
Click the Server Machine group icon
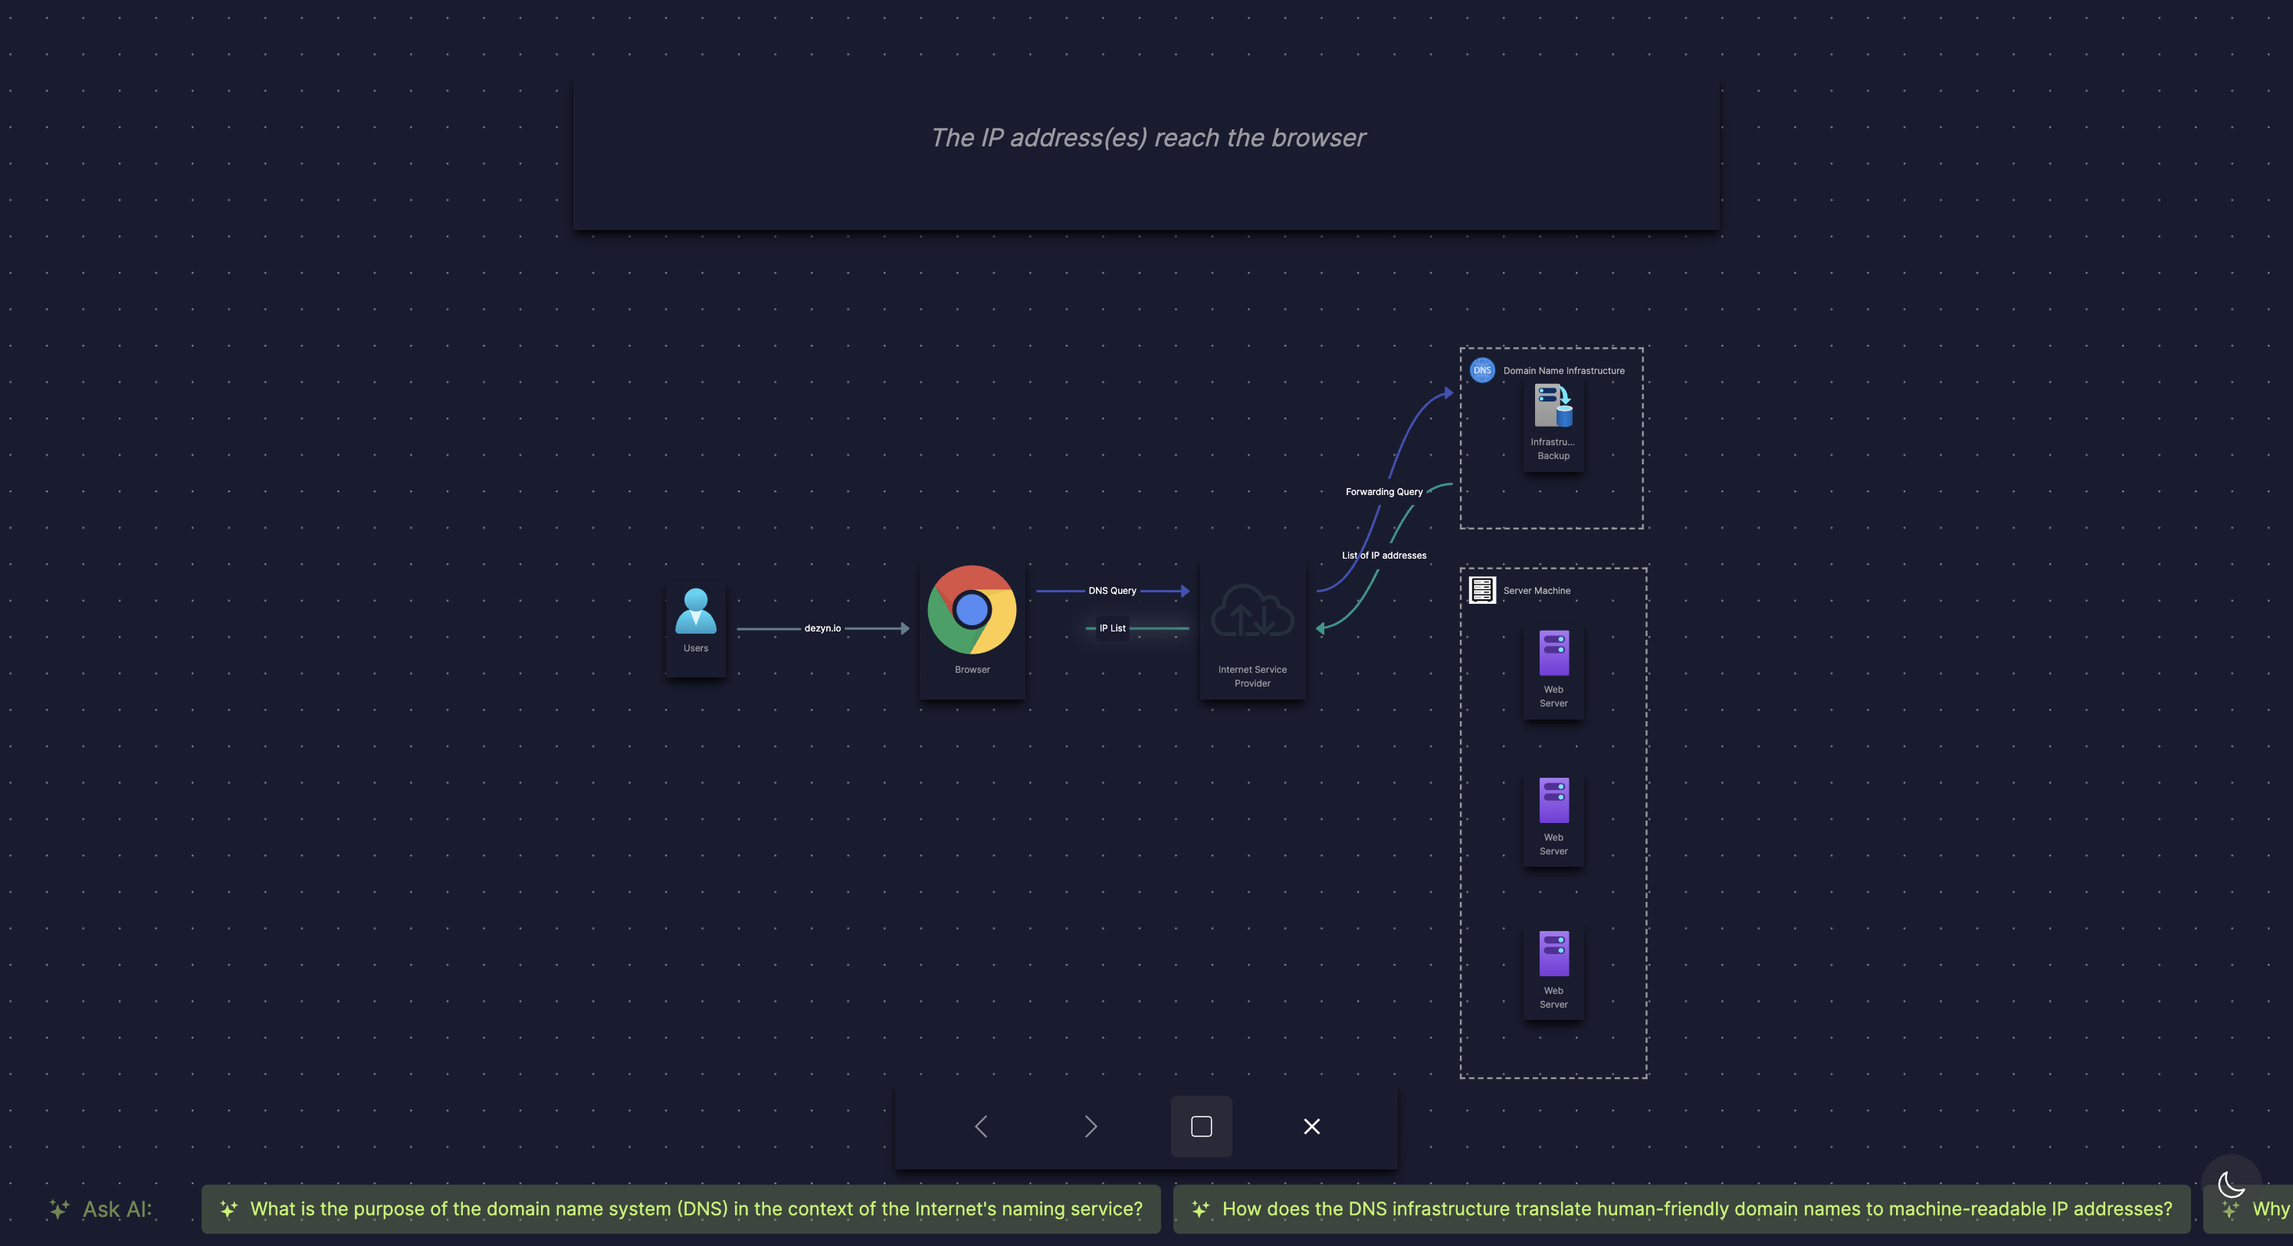[1482, 590]
